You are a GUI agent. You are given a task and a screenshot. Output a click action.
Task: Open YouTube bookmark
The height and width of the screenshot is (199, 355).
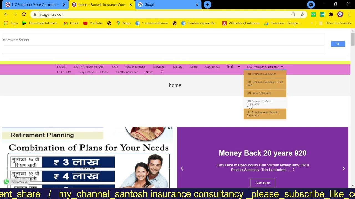pos(93,23)
